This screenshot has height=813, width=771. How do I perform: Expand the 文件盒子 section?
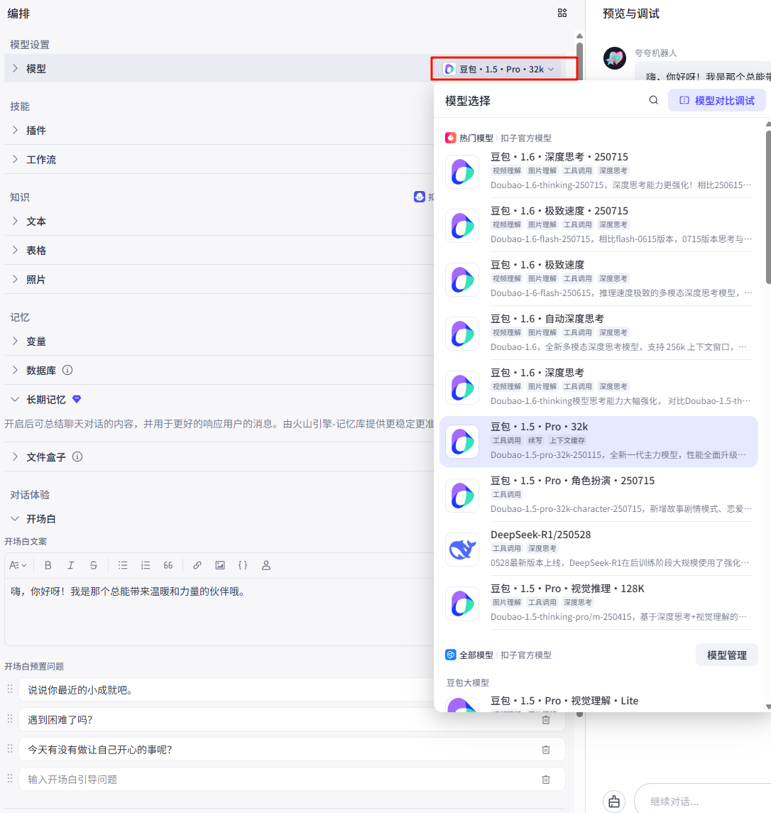[x=15, y=457]
